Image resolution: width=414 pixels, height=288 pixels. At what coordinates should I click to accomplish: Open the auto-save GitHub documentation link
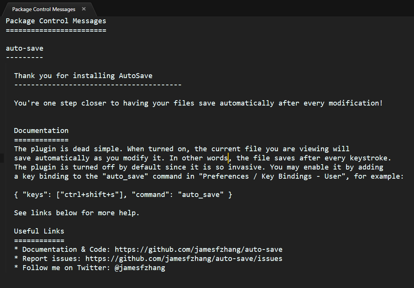pos(198,250)
